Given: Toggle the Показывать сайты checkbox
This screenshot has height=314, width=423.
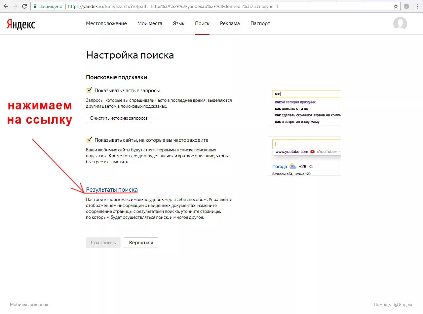Looking at the screenshot, I should point(89,140).
